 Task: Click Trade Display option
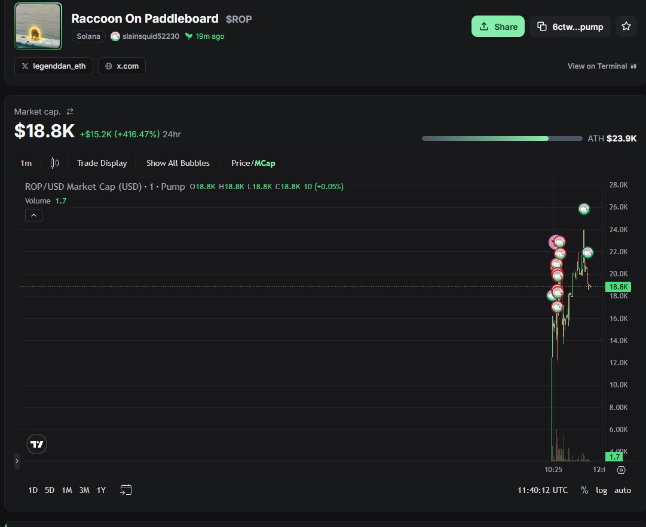[102, 163]
